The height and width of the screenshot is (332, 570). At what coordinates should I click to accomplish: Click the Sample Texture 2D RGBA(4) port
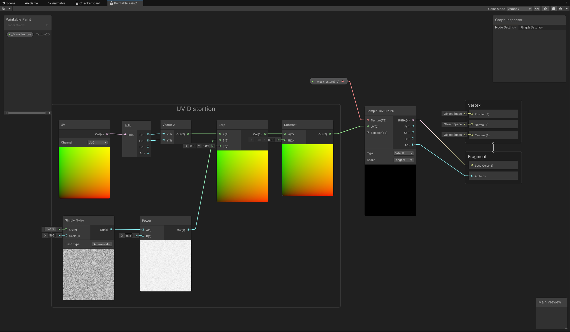tap(413, 120)
